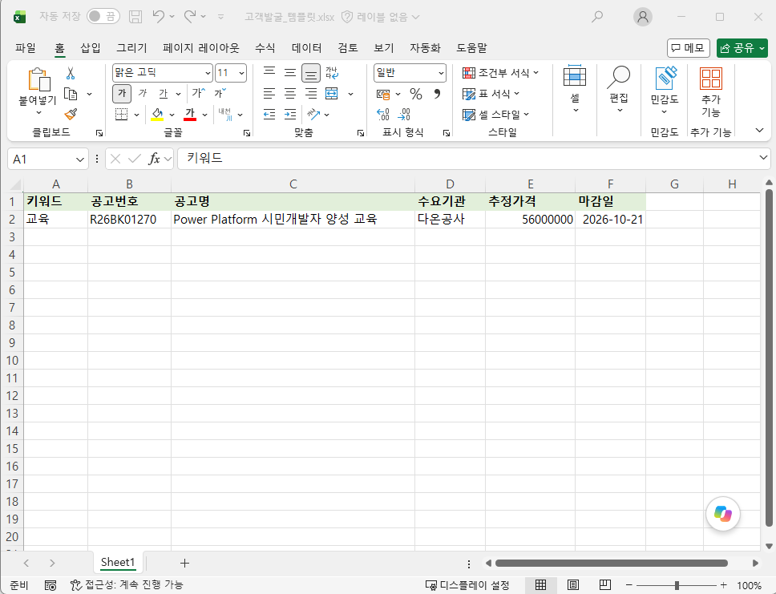Toggle italic formatting
Image resolution: width=776 pixels, height=594 pixels.
coord(143,93)
